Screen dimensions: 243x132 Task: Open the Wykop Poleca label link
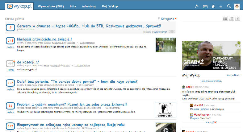[24, 108]
